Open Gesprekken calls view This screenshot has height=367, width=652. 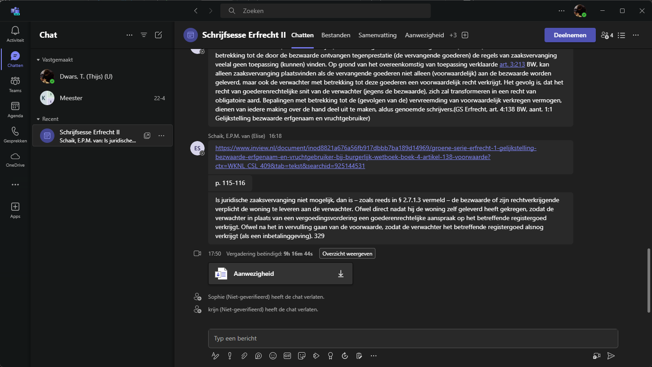coord(15,134)
